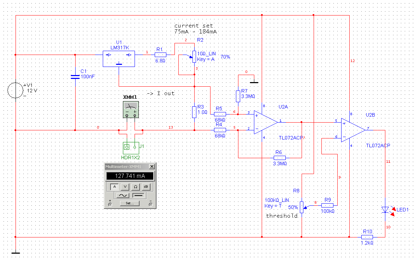Switch multimeter to DC straight line mode

(x=138, y=195)
